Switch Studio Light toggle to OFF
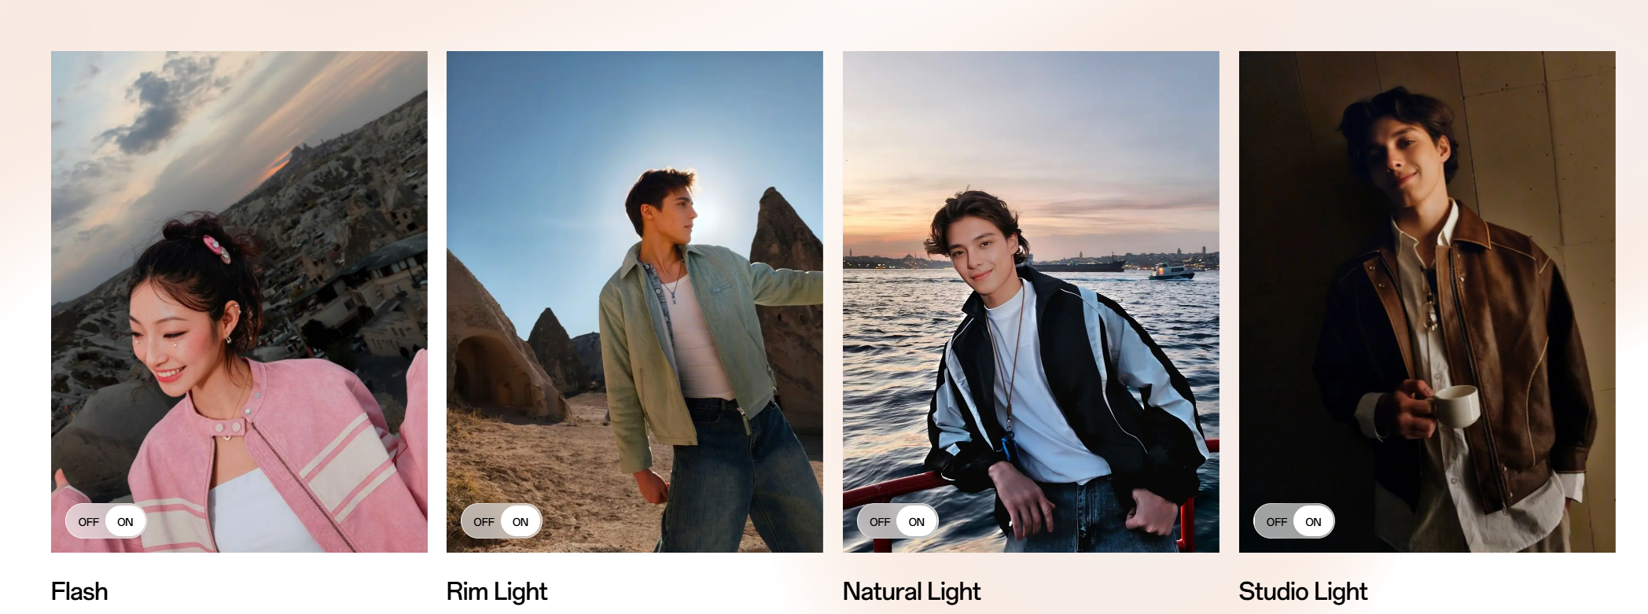 (1276, 522)
